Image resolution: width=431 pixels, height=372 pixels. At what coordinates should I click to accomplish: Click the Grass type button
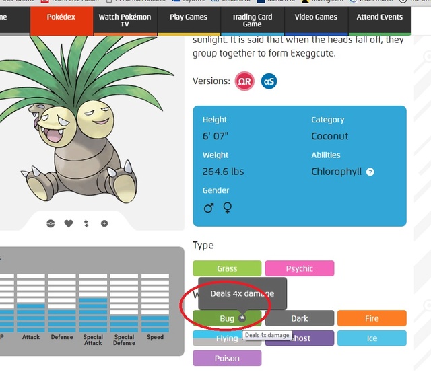pos(227,268)
